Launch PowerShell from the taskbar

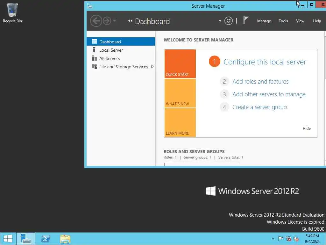pyautogui.click(x=45, y=239)
